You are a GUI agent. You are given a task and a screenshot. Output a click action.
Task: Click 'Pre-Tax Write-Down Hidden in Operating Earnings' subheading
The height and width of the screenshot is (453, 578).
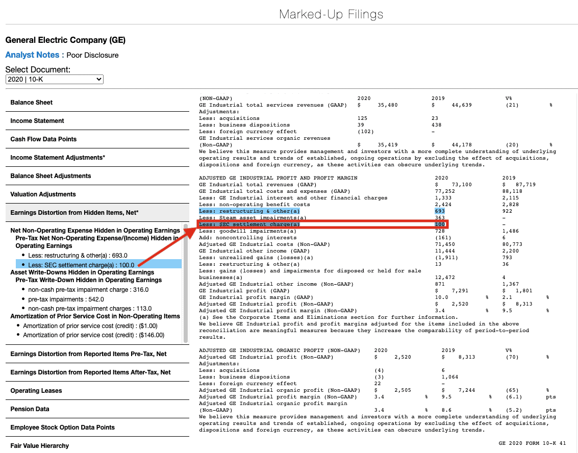click(88, 280)
